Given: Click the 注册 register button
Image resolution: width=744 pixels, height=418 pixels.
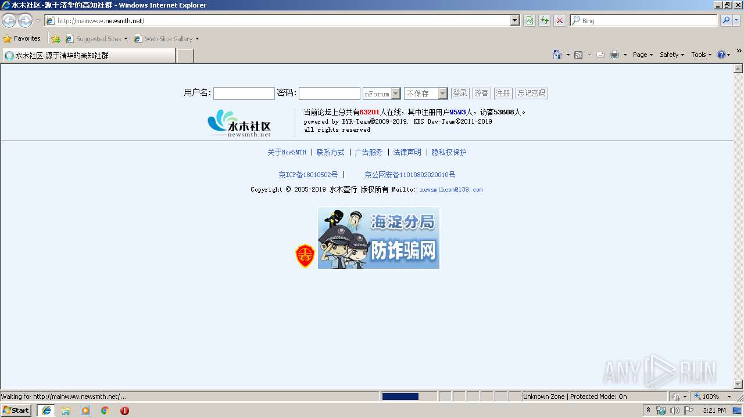Looking at the screenshot, I should click(x=503, y=93).
